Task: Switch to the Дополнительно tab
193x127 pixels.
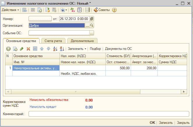Action: (82, 41)
